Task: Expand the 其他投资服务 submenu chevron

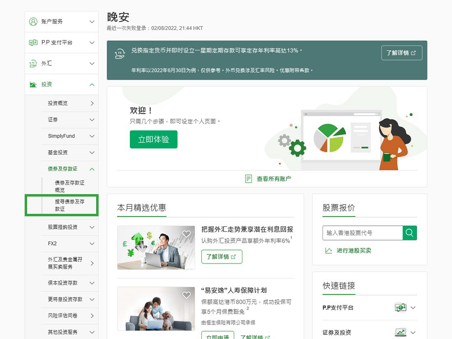Action: click(92, 332)
